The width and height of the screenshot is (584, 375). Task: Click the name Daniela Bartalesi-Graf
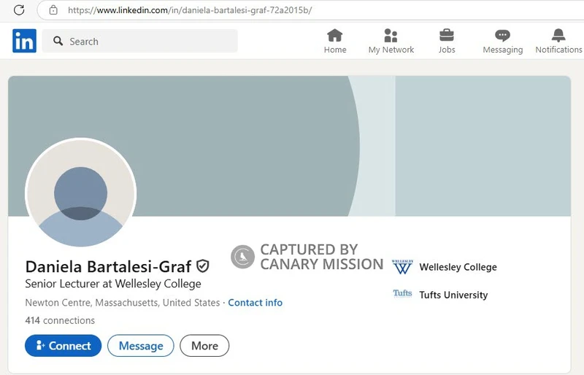pos(108,266)
